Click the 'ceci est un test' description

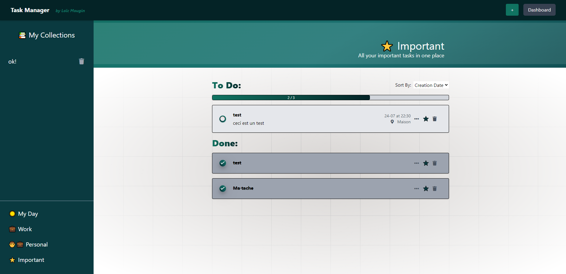point(248,123)
